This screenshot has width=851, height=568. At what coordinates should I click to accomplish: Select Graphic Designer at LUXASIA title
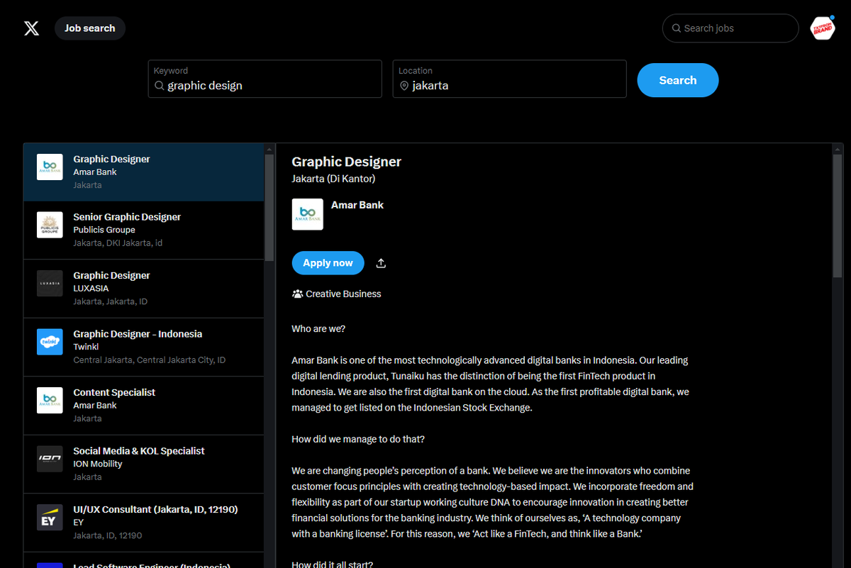coord(111,275)
